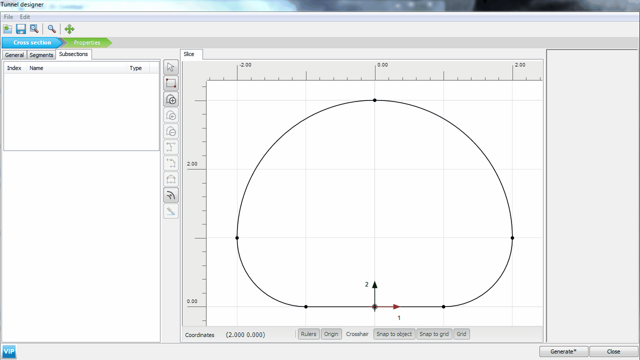Switch to the Segments tab
This screenshot has width=640, height=360.
41,55
